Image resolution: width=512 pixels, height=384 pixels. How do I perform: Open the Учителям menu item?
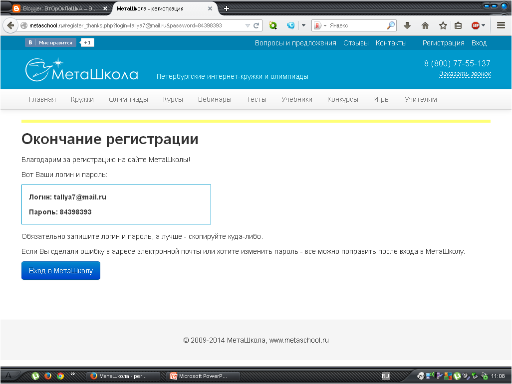[x=421, y=99]
